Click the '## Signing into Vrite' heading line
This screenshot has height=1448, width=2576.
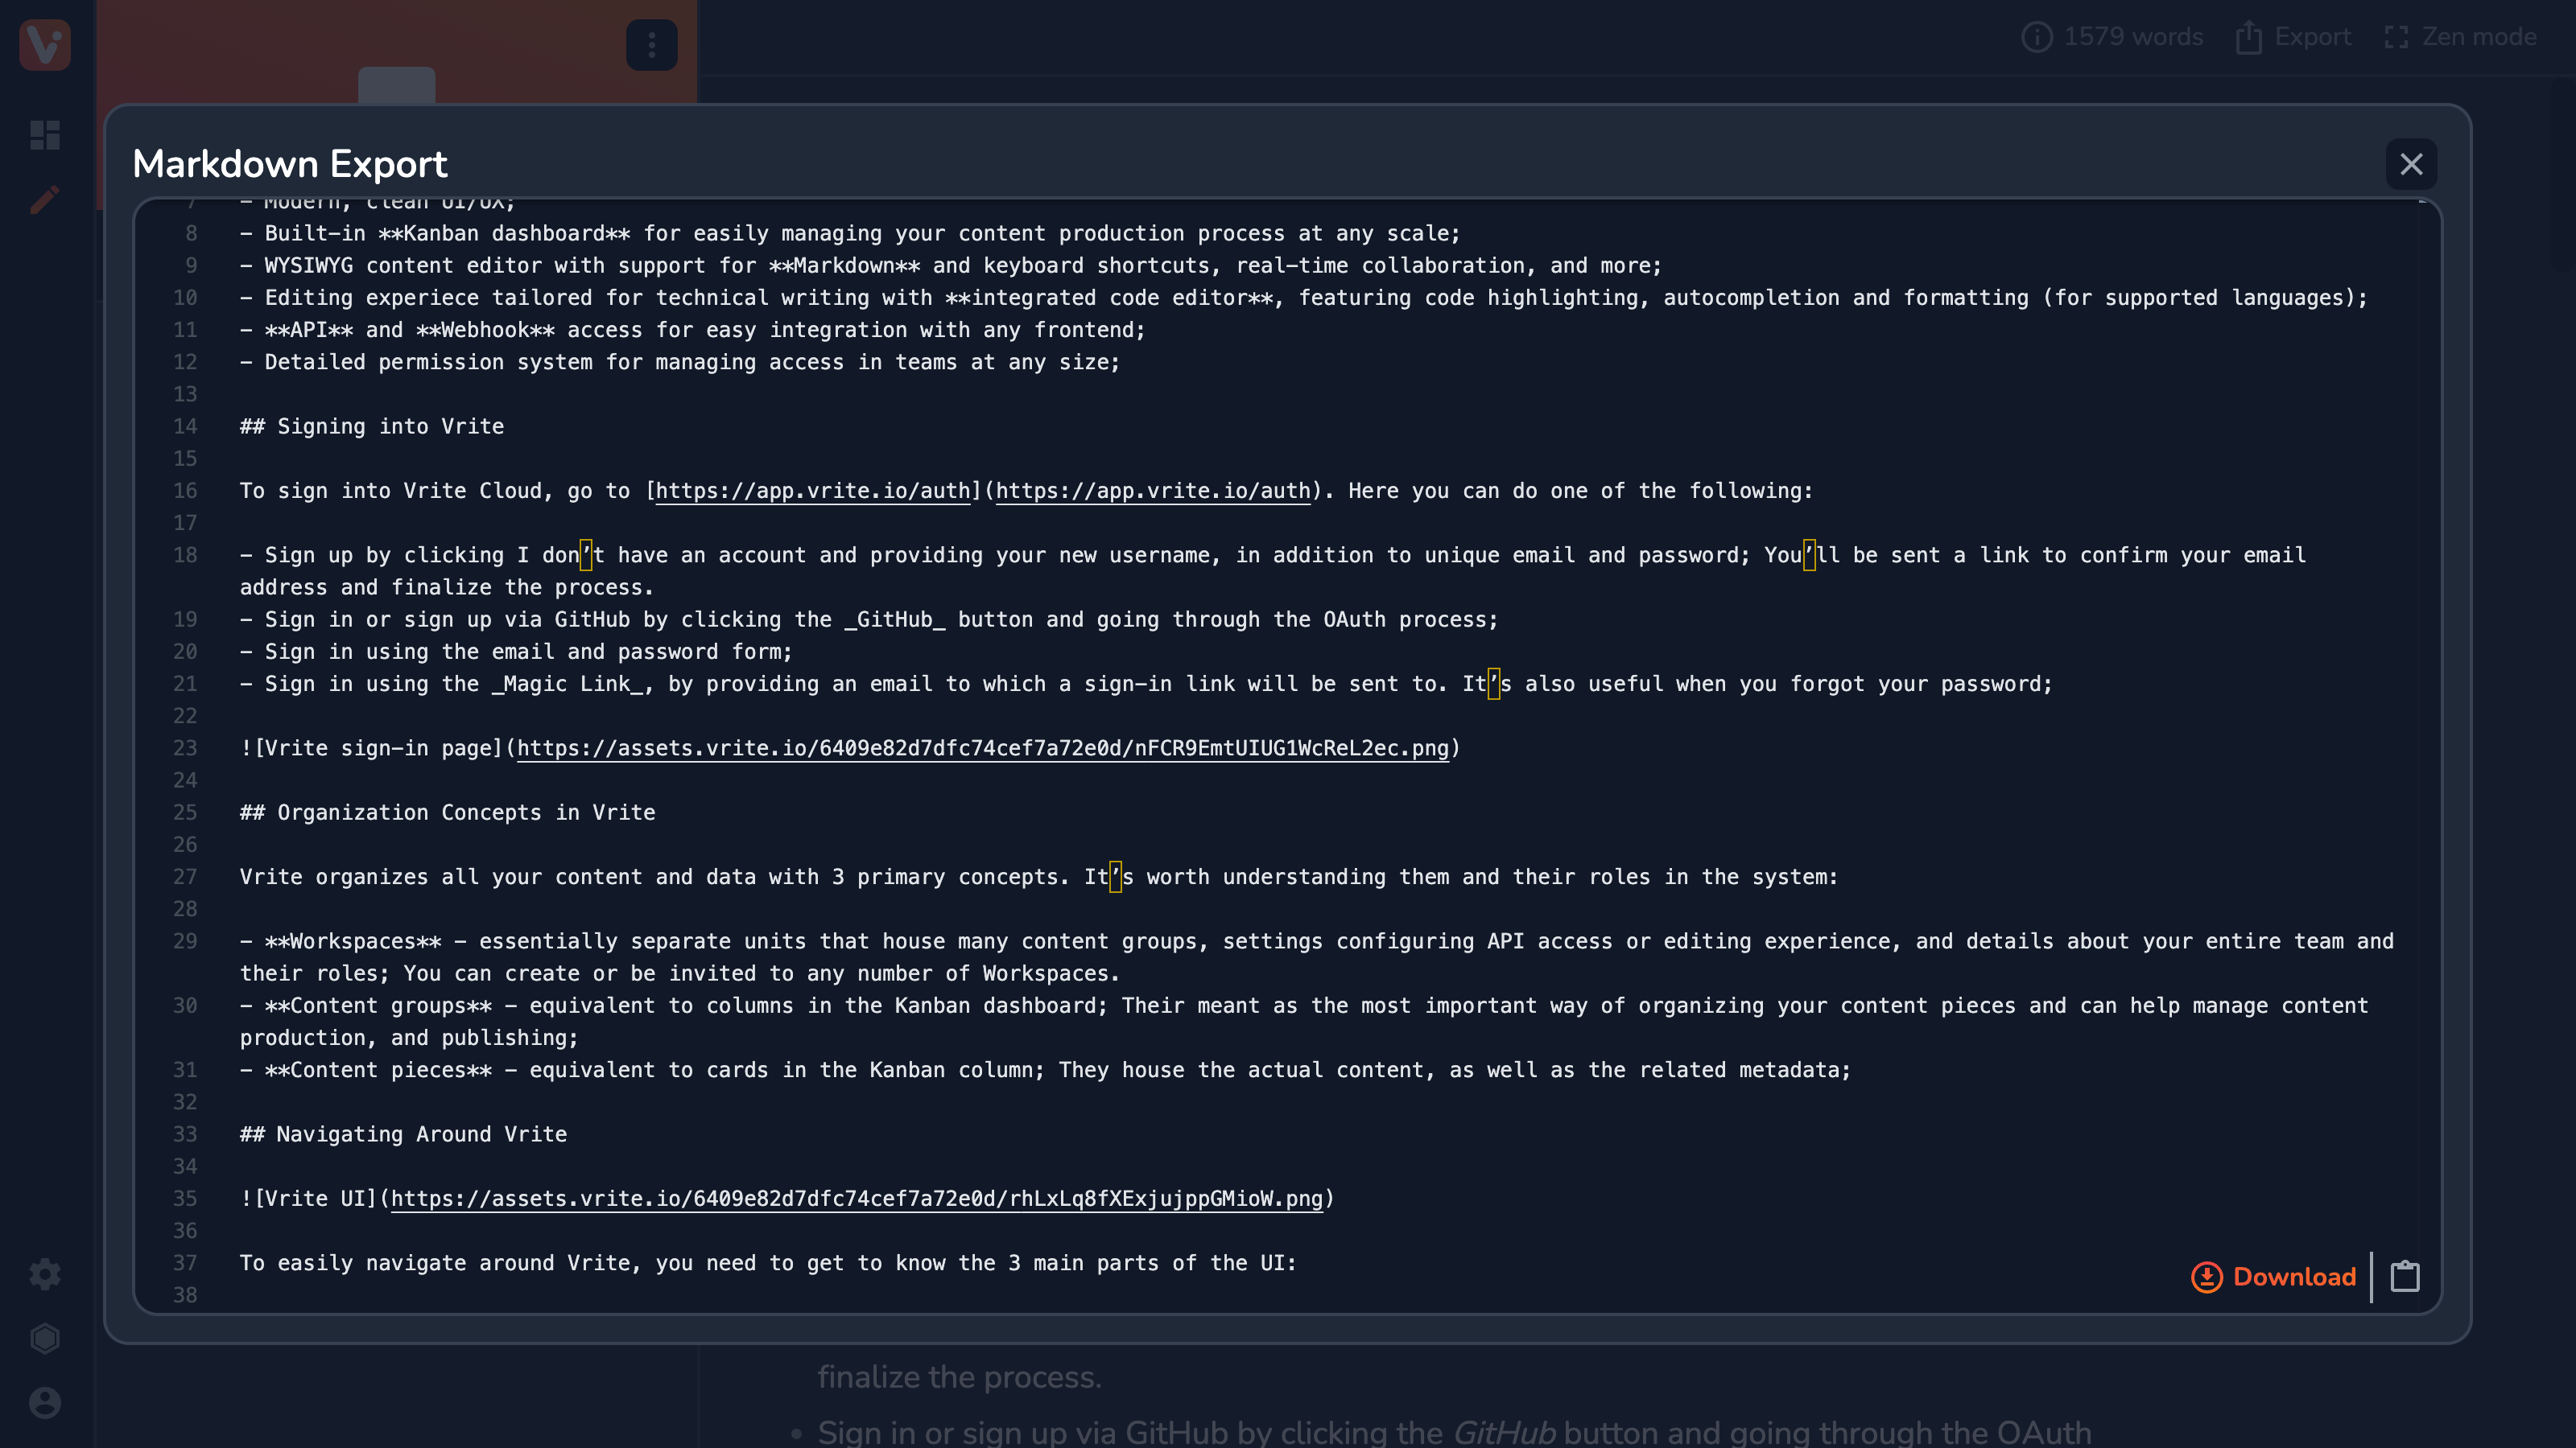pyautogui.click(x=372, y=426)
